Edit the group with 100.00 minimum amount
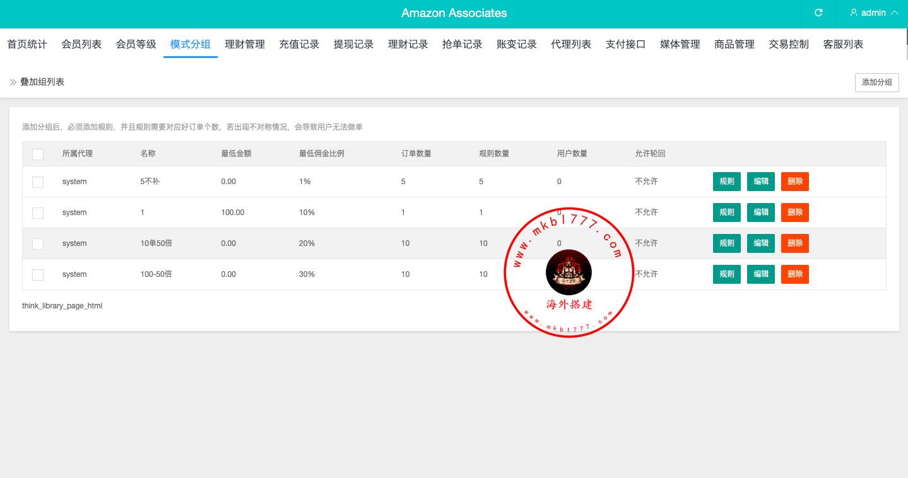The image size is (908, 478). coord(761,213)
